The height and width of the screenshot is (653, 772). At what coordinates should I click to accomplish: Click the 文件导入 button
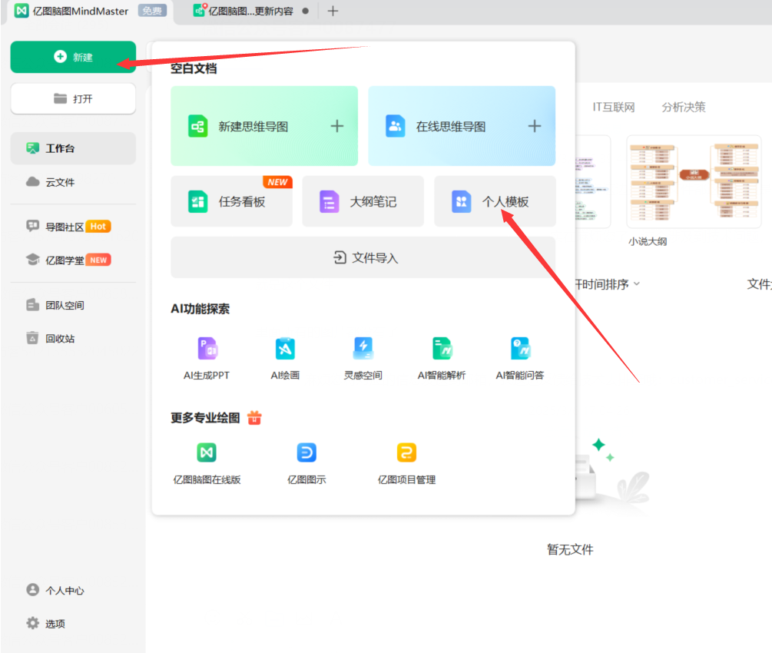[x=363, y=258]
